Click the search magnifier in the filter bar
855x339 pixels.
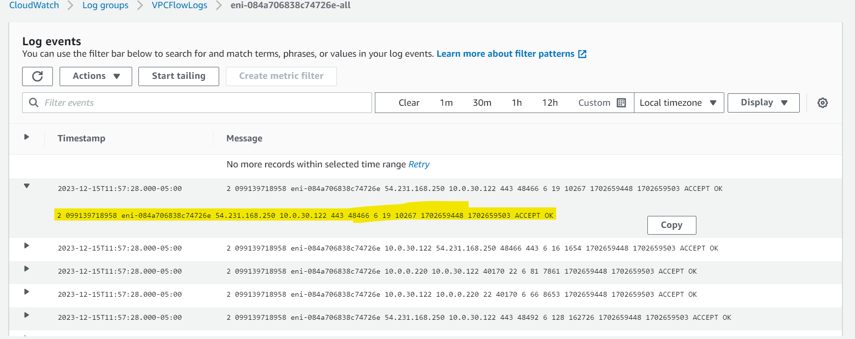tap(34, 102)
